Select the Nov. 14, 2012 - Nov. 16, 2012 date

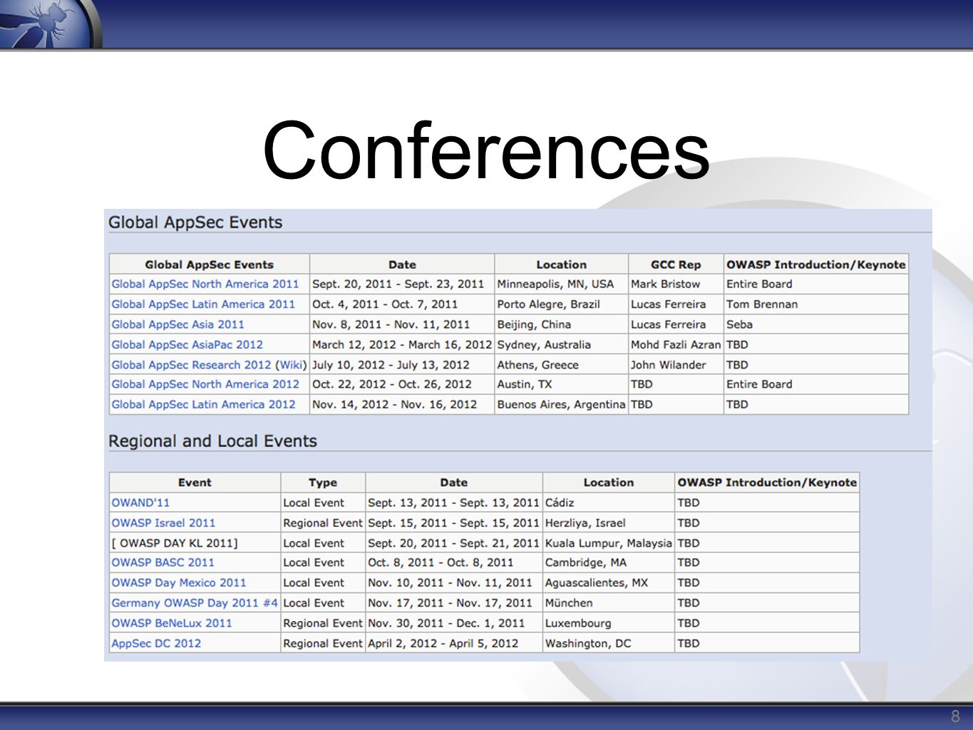tap(402, 404)
